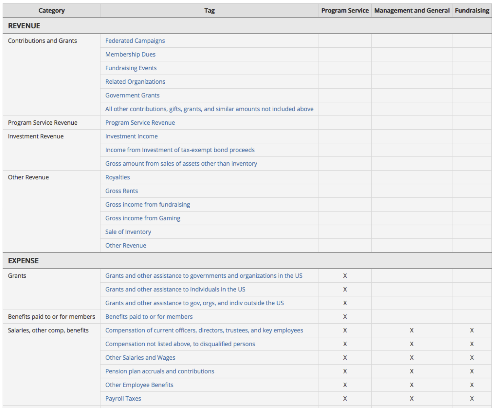This screenshot has width=494, height=408.
Task: Open the Related Organizations tag link
Action: coord(135,81)
